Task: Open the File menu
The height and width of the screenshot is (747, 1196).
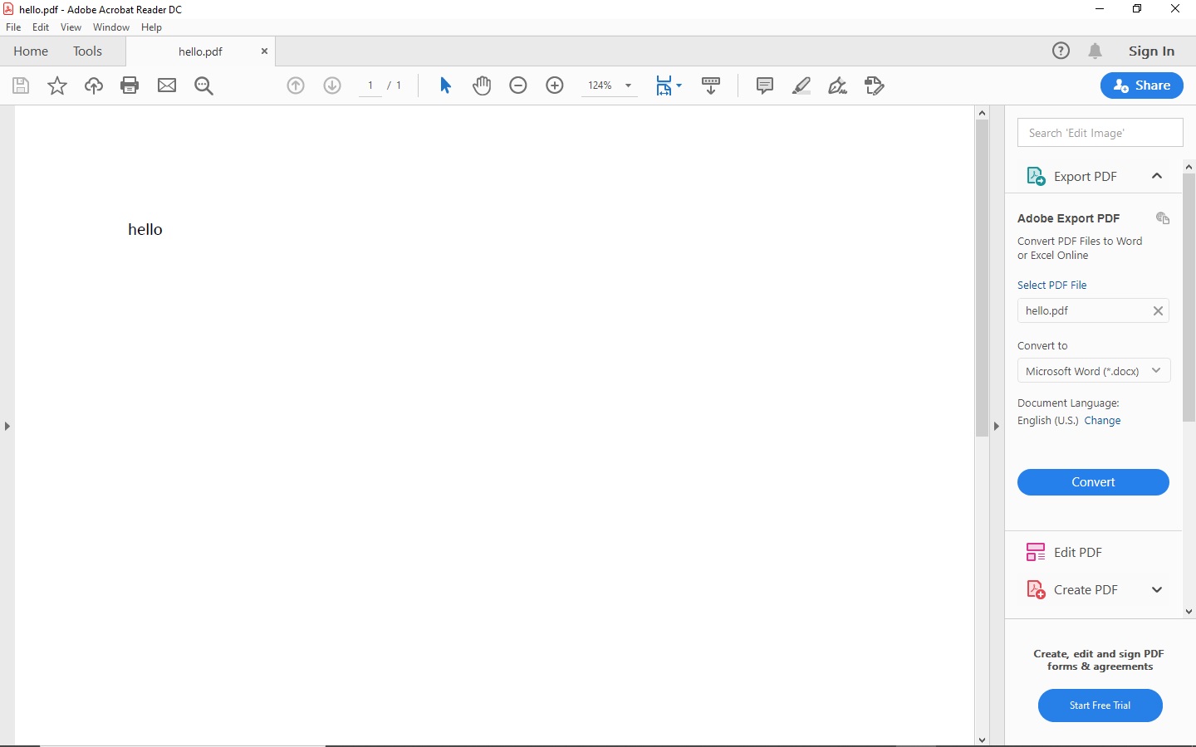Action: (x=13, y=27)
